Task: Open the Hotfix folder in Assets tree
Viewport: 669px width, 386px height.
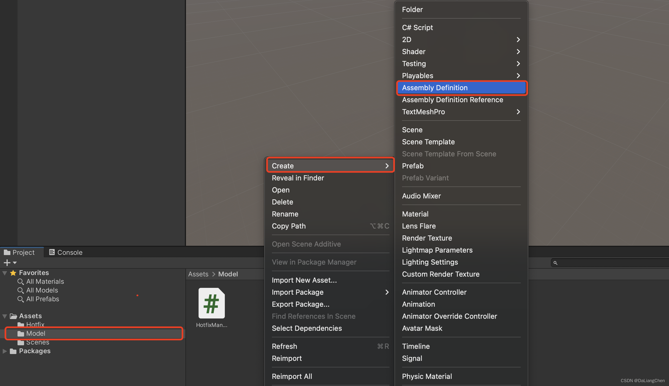Action: tap(35, 324)
